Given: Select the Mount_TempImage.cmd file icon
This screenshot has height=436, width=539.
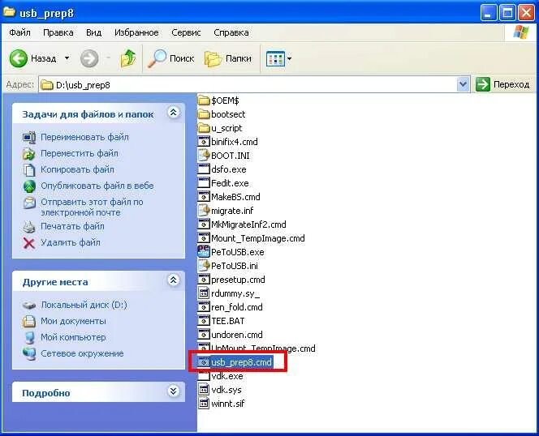Looking at the screenshot, I should pos(204,238).
